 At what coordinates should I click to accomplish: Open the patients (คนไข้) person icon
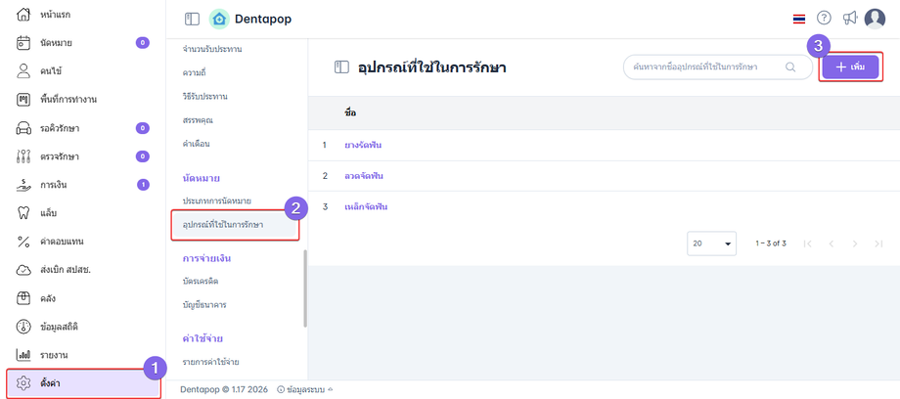[24, 71]
